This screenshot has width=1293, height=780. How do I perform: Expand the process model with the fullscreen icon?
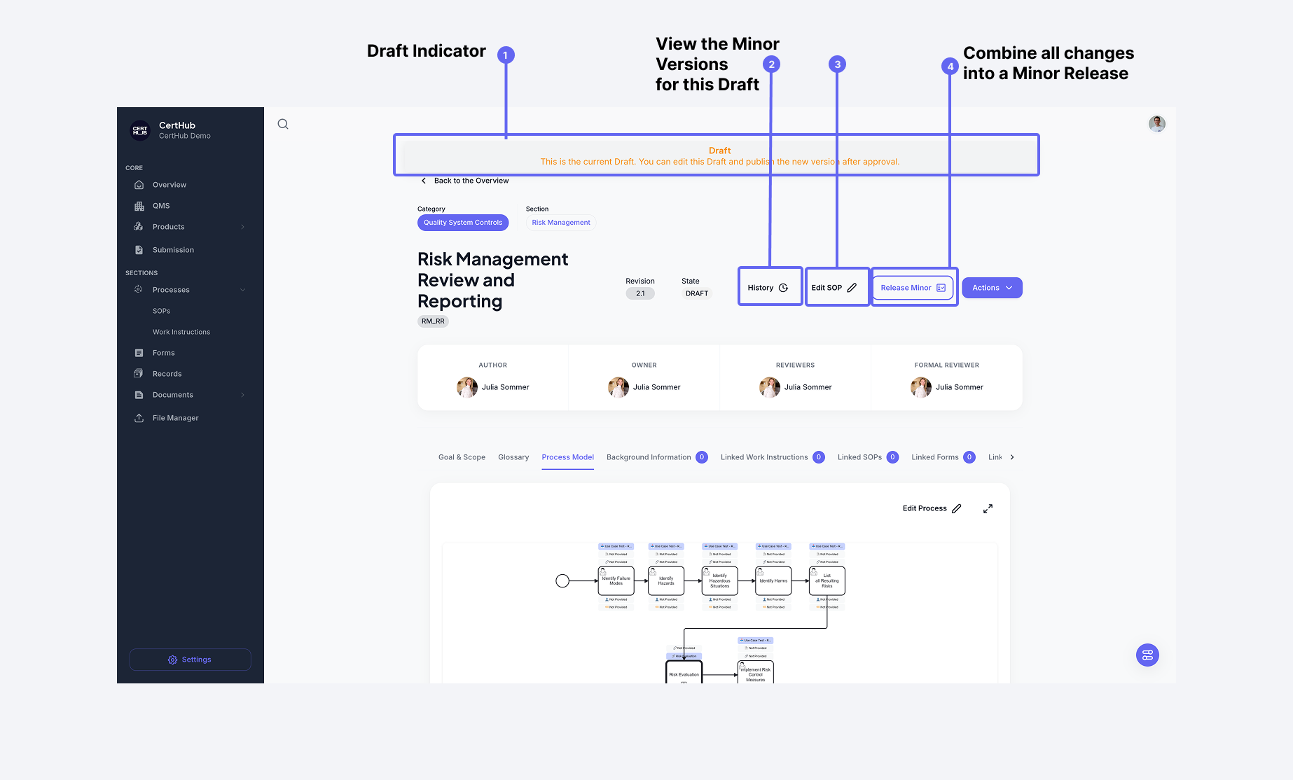pos(988,508)
